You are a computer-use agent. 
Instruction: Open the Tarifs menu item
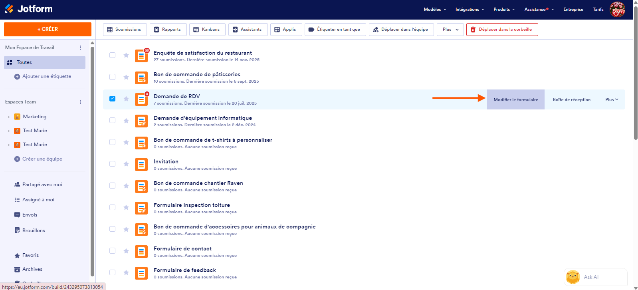tap(598, 9)
